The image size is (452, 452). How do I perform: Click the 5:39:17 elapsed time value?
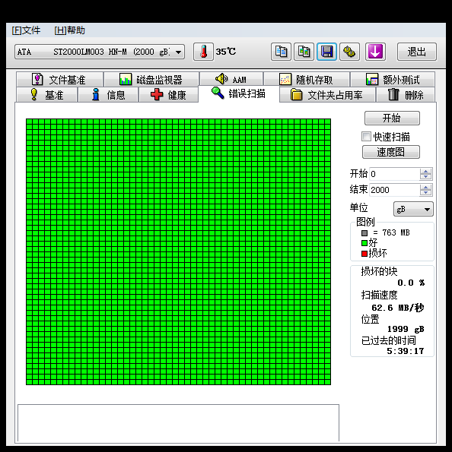(x=406, y=351)
